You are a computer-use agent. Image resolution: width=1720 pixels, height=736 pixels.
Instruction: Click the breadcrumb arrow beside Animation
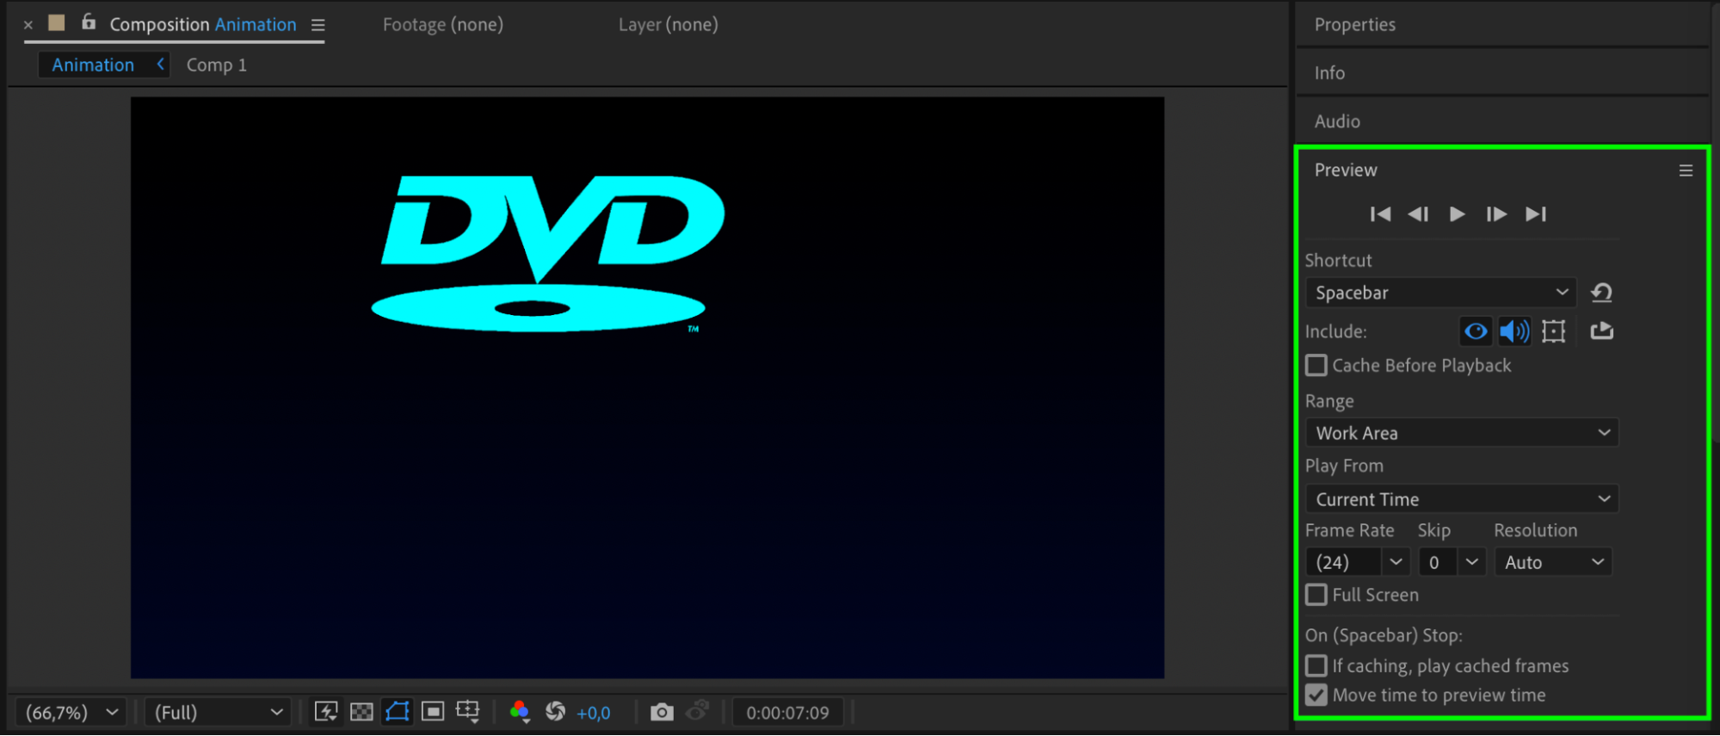160,65
